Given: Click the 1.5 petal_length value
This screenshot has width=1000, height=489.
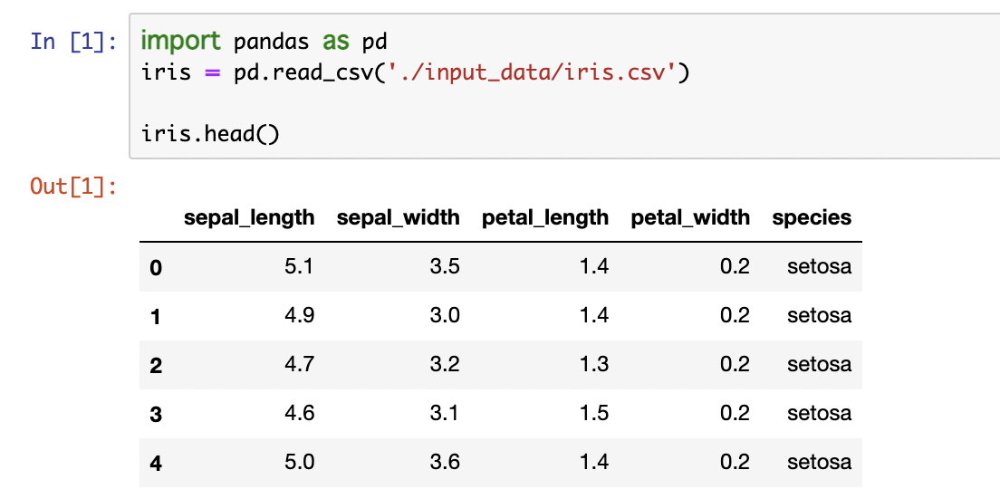Looking at the screenshot, I should click(x=593, y=414).
